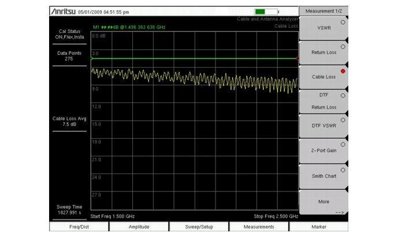Click the Sweep Time readout
The height and width of the screenshot is (236, 398).
point(69,209)
